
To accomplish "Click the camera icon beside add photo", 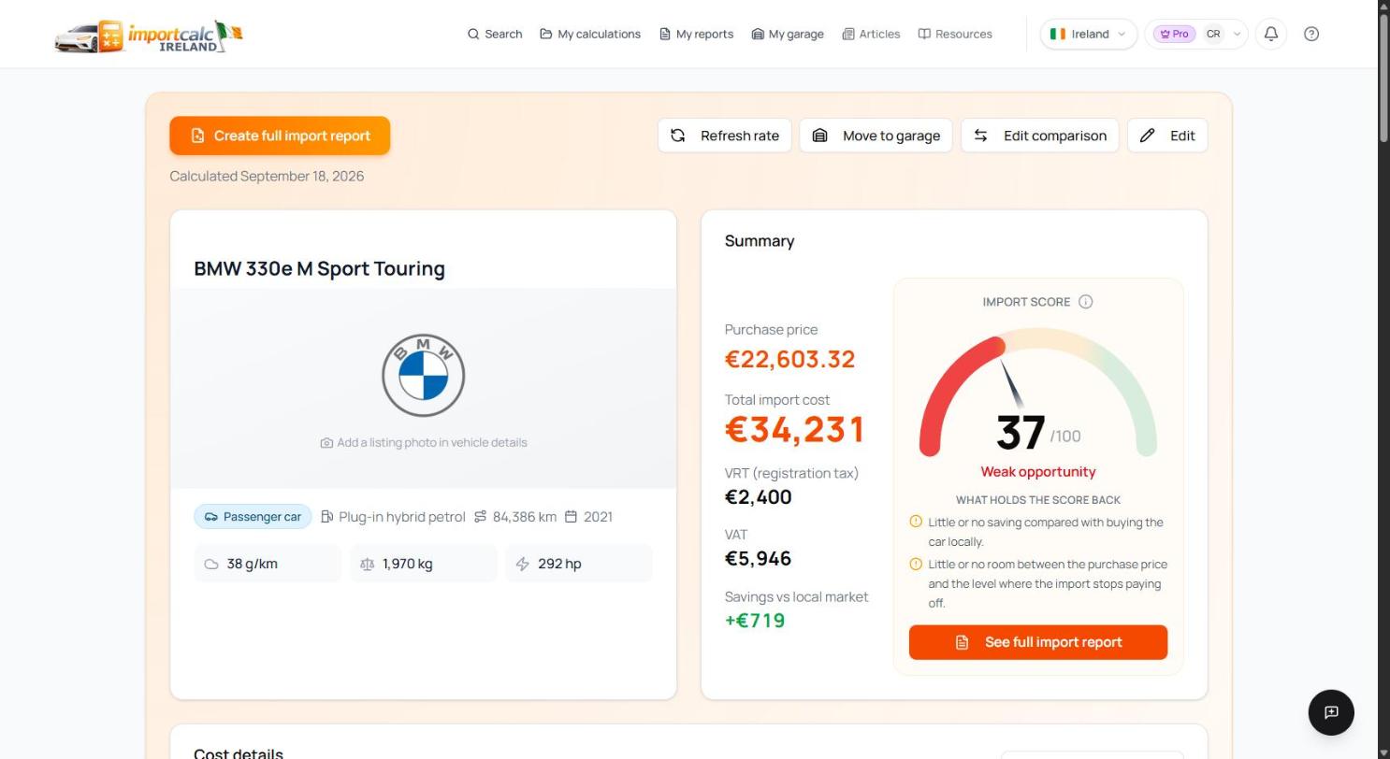I will point(326,443).
